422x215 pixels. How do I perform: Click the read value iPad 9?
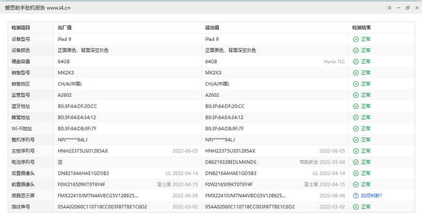coord(212,39)
